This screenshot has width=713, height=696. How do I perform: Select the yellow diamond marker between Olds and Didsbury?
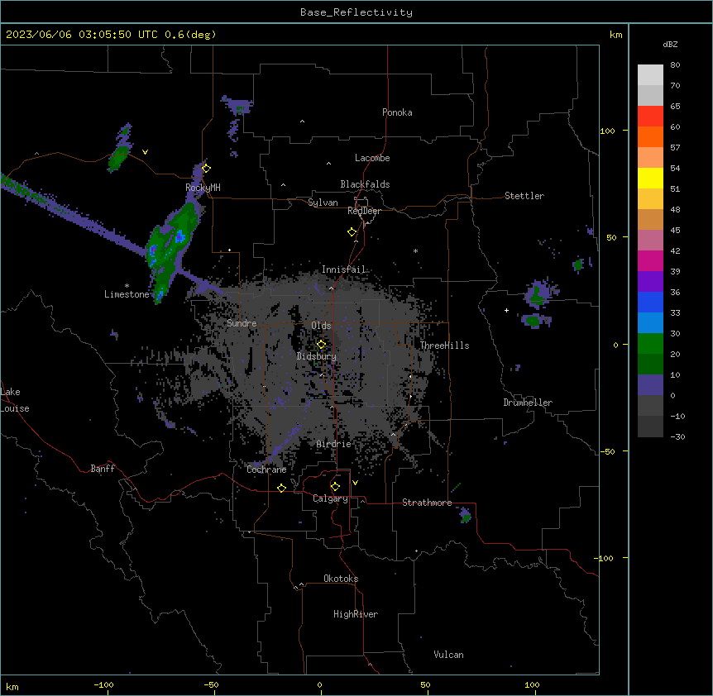point(321,344)
